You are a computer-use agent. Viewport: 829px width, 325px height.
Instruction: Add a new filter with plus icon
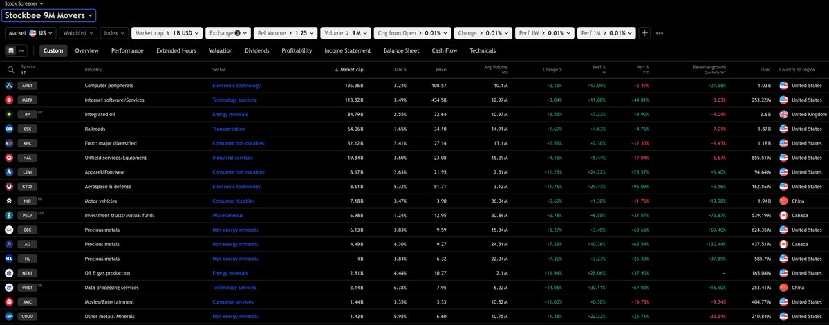pos(644,32)
